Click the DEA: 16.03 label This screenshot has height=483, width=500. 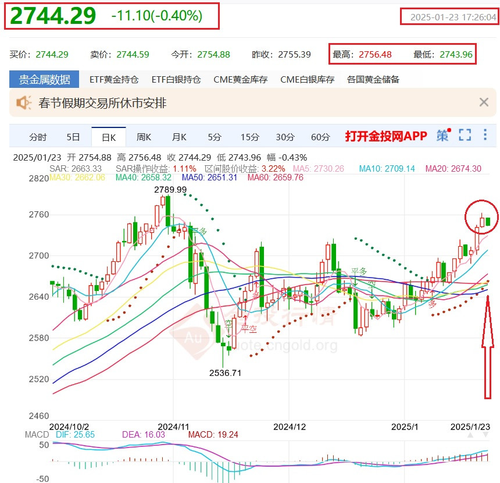(144, 435)
